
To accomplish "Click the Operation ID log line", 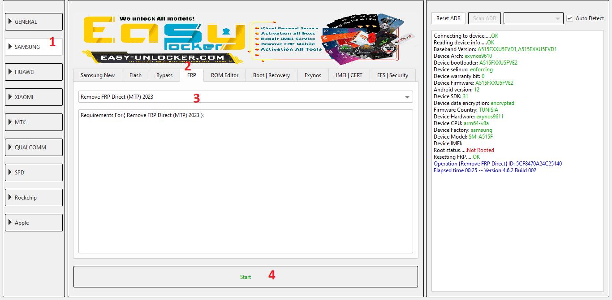I will (498, 164).
